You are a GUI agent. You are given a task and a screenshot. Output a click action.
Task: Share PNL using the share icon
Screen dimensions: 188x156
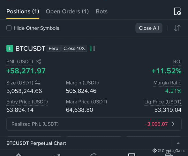pos(38,62)
